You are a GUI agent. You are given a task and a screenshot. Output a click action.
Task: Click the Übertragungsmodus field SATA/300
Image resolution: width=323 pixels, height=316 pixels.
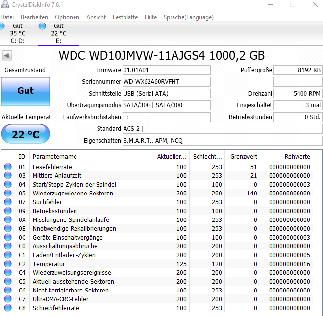point(167,105)
